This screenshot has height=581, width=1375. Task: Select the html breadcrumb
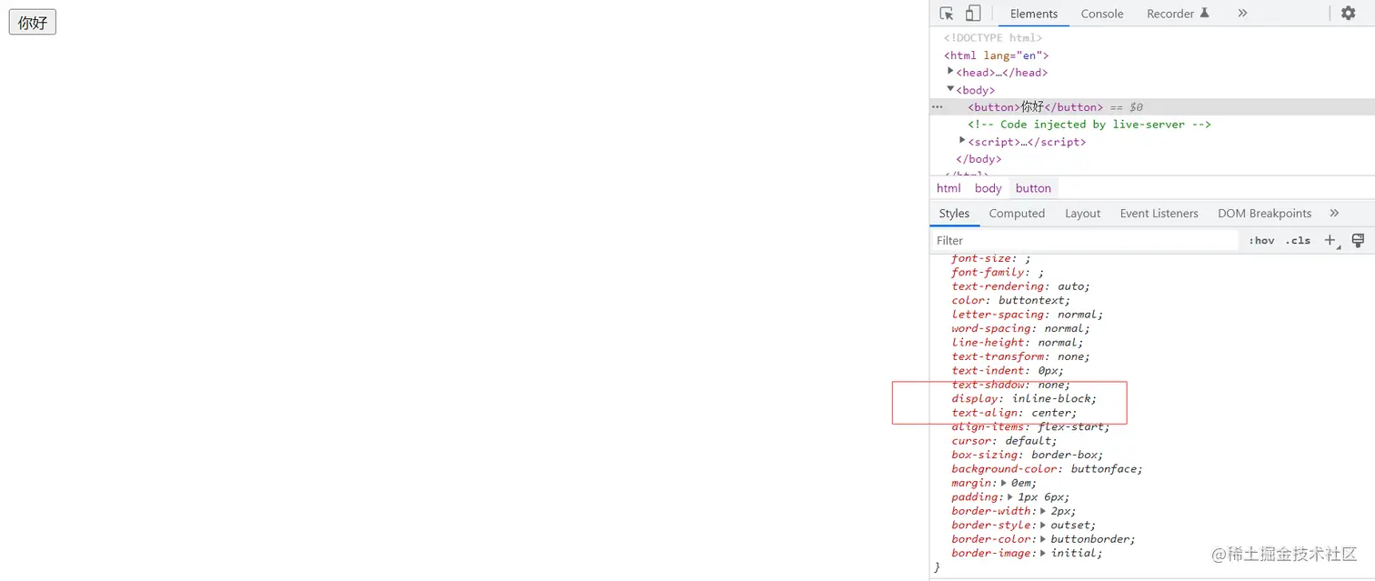pyautogui.click(x=948, y=188)
